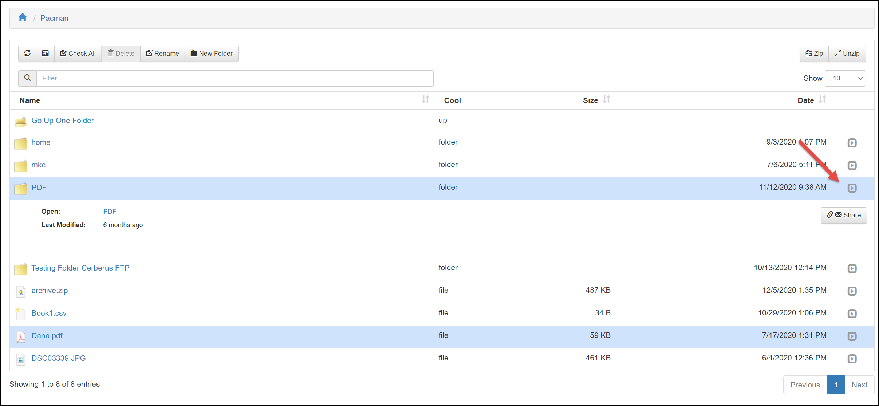This screenshot has width=879, height=406.
Task: Click the Book1.csv file icon
Action: [21, 314]
